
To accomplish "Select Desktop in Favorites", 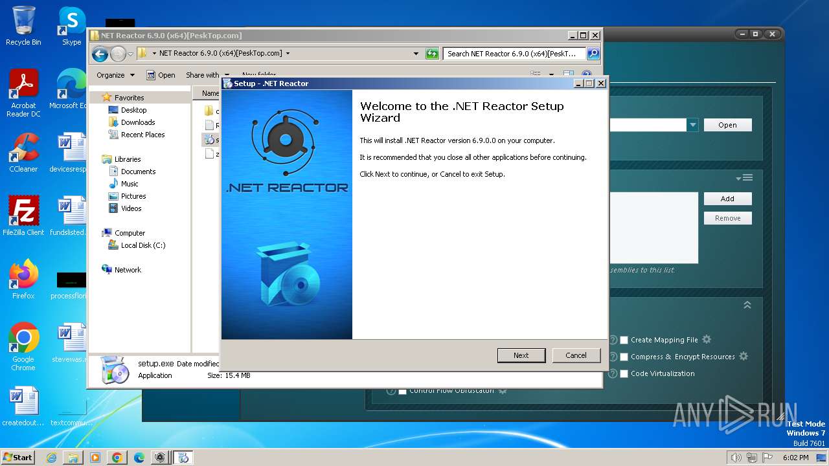I will tap(133, 110).
